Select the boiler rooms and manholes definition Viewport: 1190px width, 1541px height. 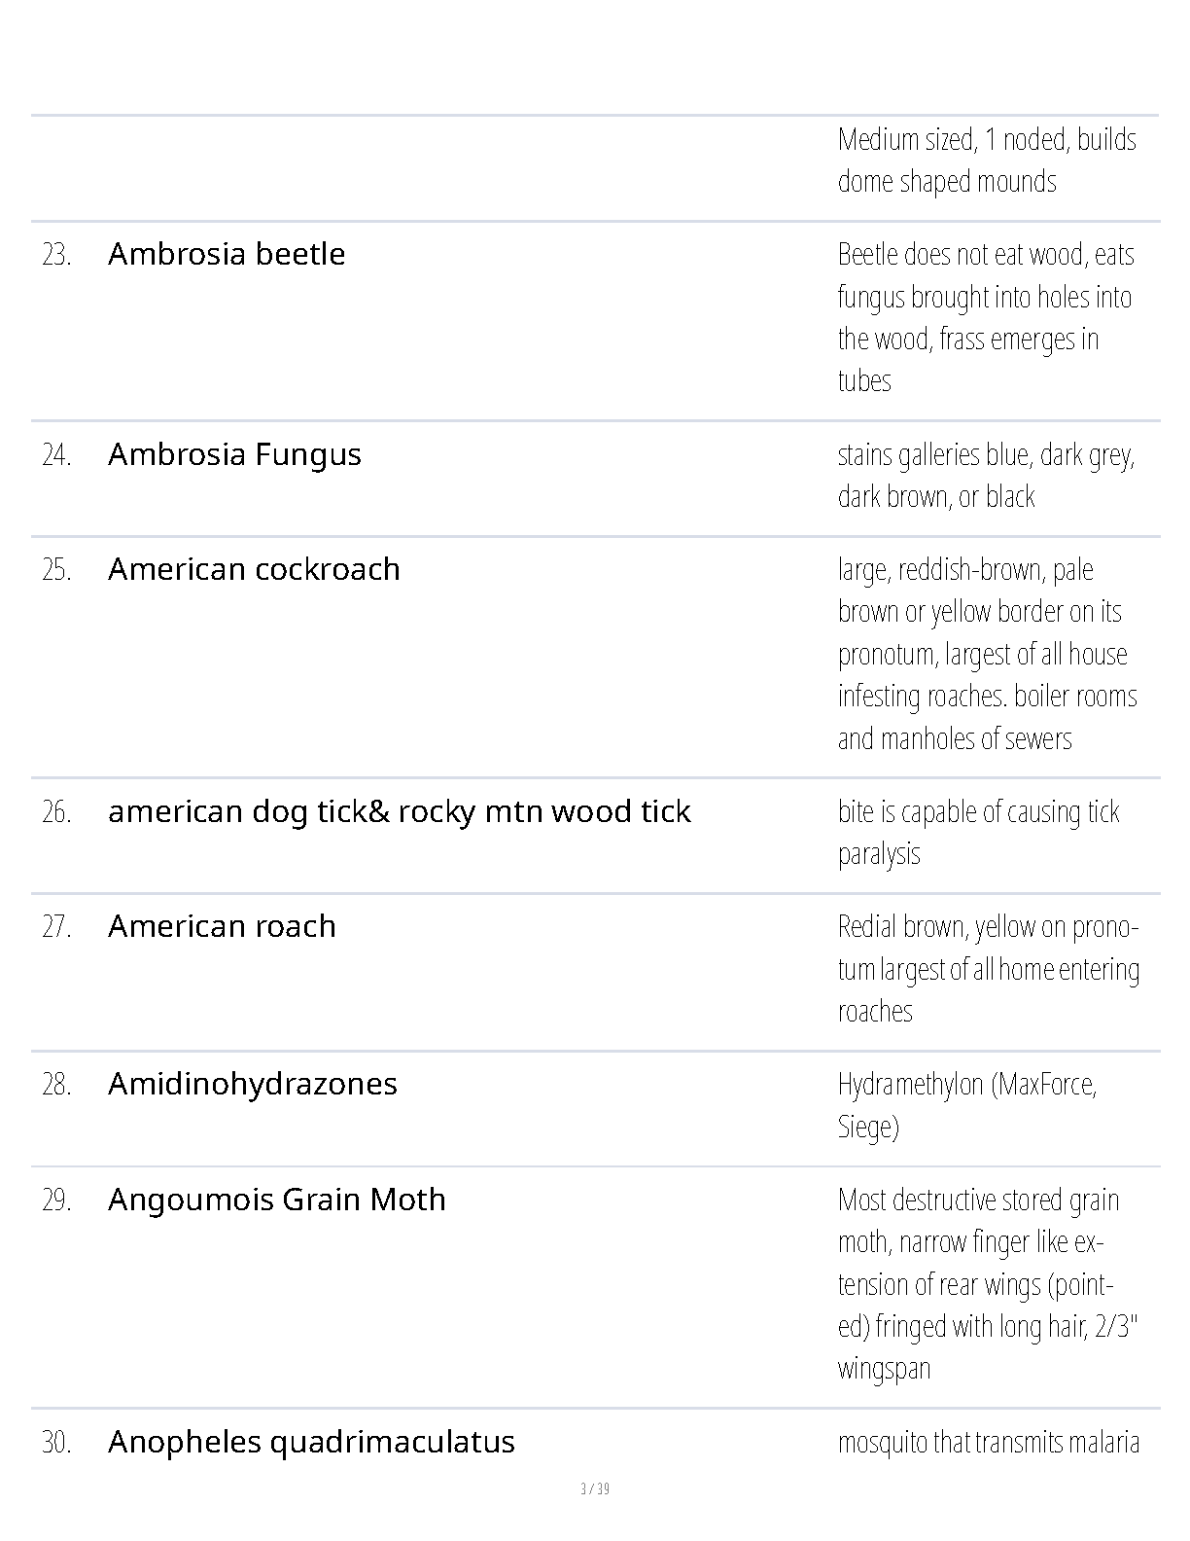(987, 654)
